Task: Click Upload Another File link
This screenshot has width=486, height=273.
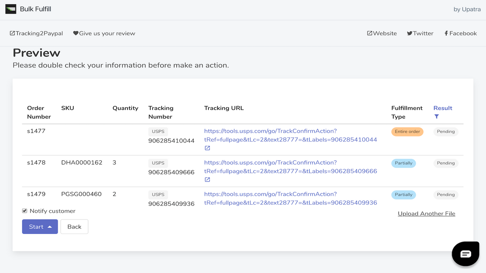Action: pos(426,213)
